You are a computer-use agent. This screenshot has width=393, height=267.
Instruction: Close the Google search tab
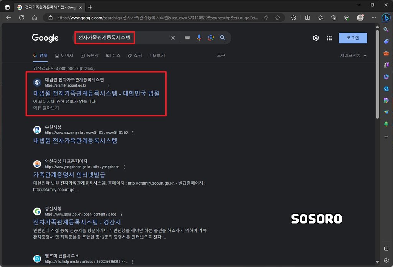click(x=81, y=8)
